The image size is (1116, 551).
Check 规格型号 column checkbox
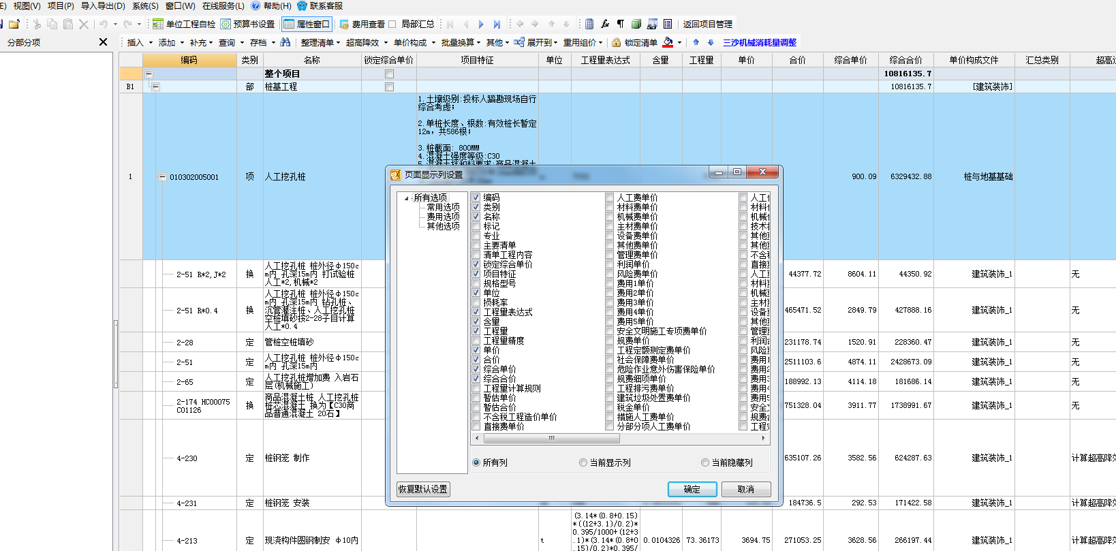(476, 283)
